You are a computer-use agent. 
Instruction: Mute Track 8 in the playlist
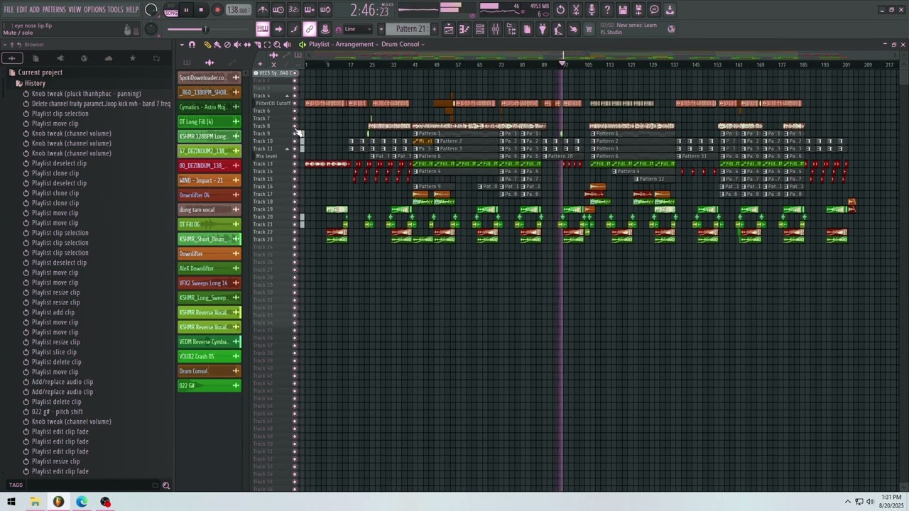coord(295,126)
